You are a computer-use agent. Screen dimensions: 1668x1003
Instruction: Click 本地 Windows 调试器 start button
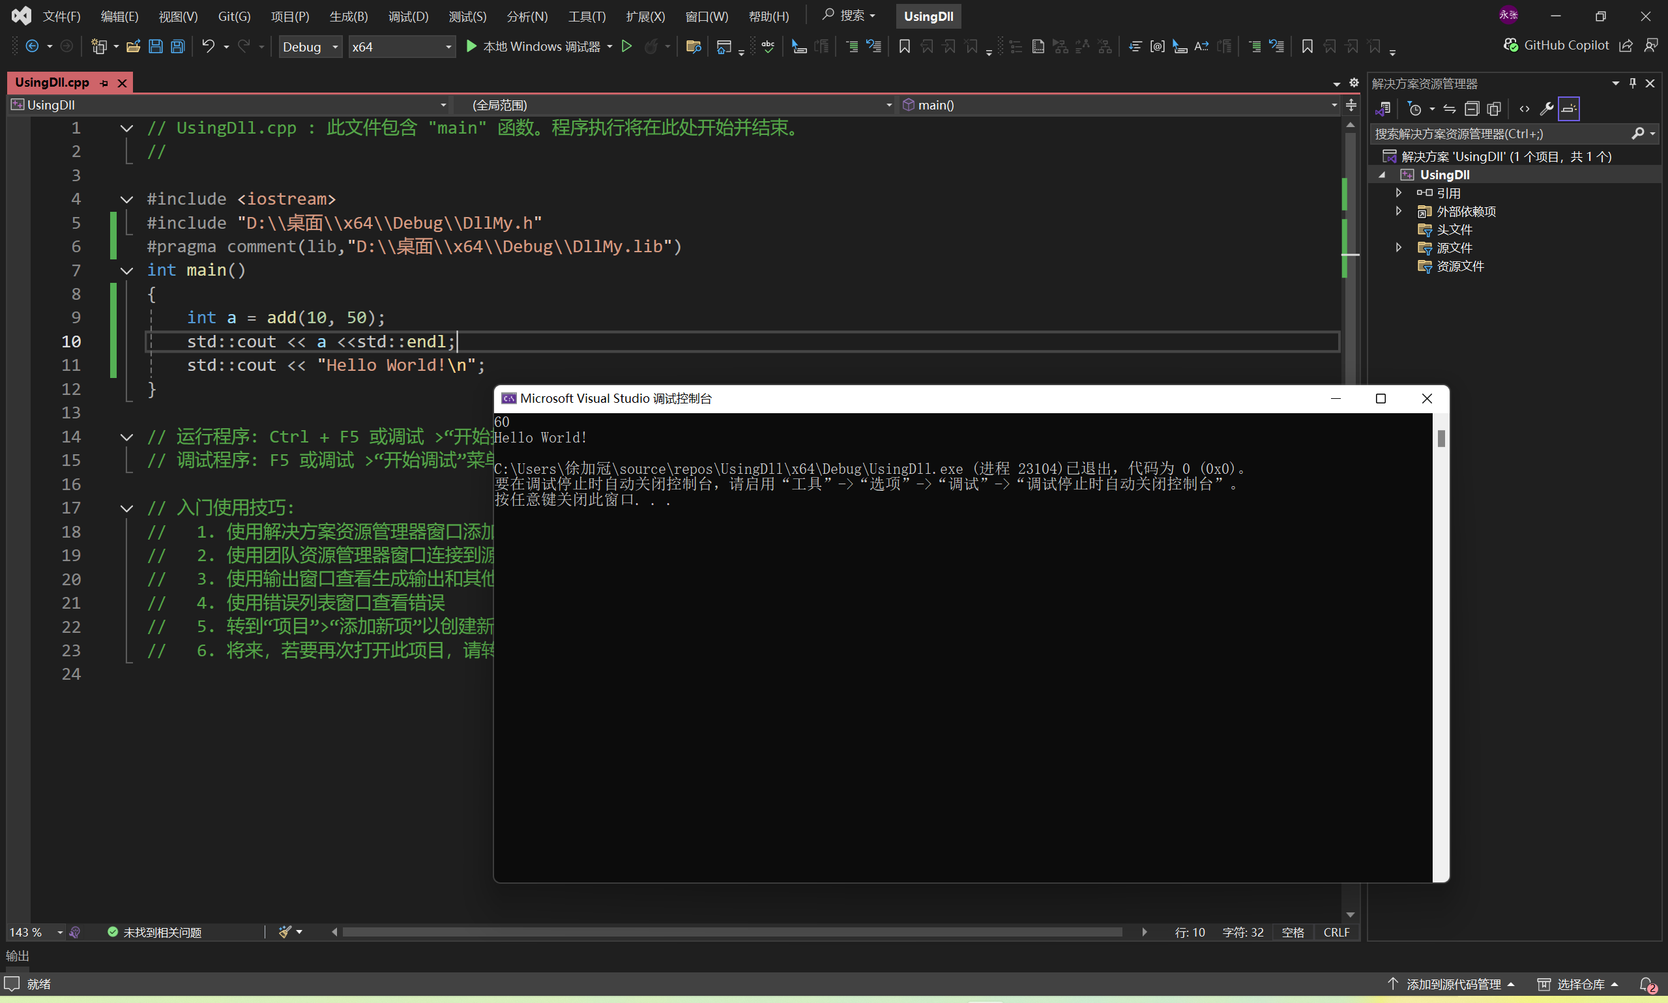tap(533, 46)
